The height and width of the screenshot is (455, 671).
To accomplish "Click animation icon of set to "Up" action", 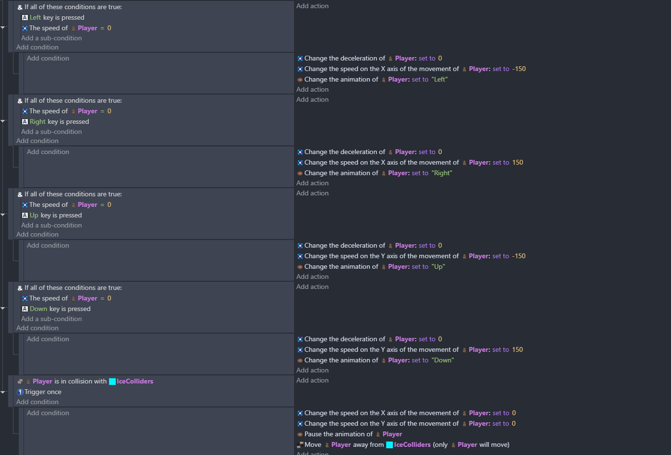I will [x=300, y=267].
